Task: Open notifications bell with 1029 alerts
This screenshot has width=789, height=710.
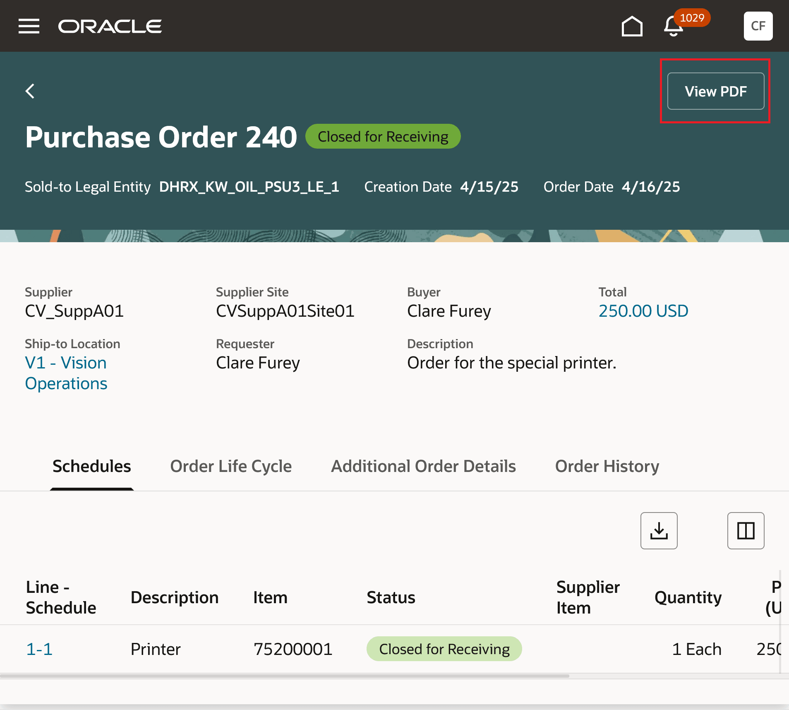Action: coord(674,26)
